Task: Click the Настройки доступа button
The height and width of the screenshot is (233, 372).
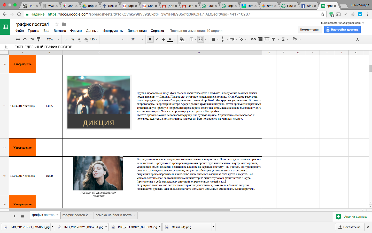Action: [342, 30]
